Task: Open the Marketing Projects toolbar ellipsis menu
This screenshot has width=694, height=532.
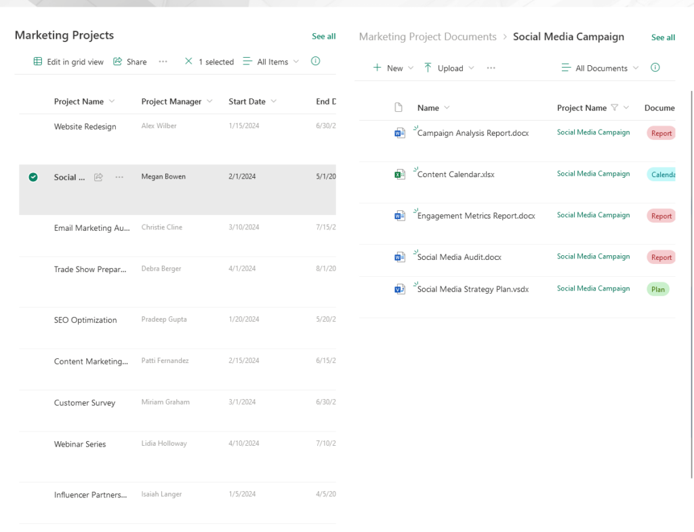Action: coord(163,62)
